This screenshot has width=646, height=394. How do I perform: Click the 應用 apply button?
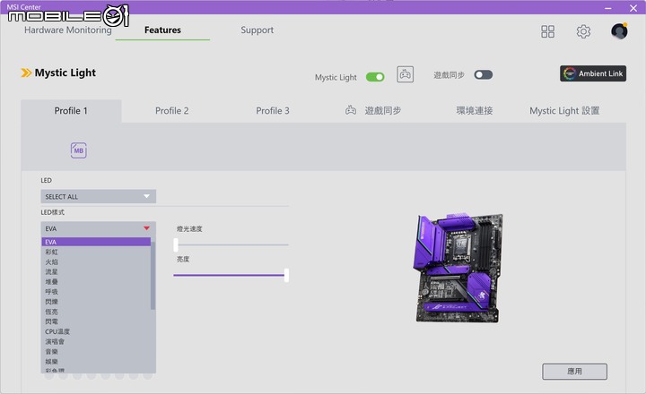point(574,372)
